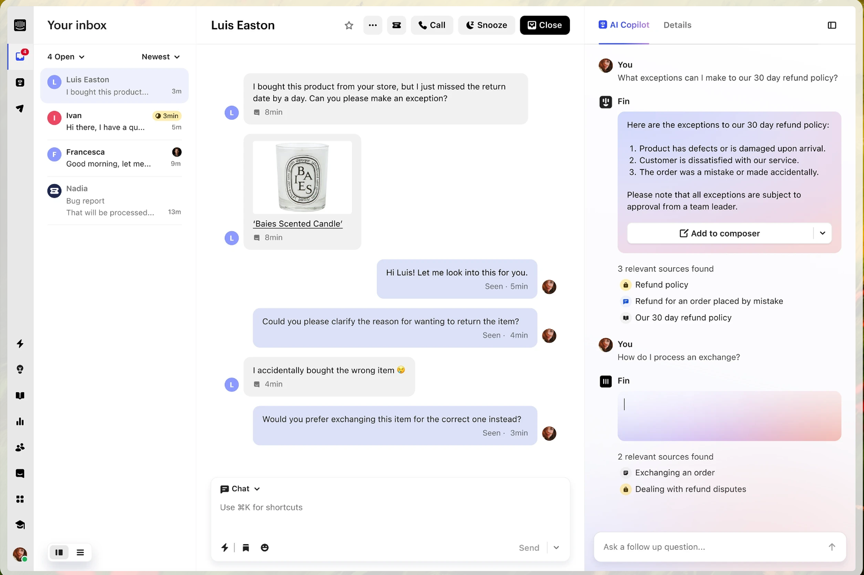Switch to the Details tab
Viewport: 864px width, 575px height.
tap(678, 25)
